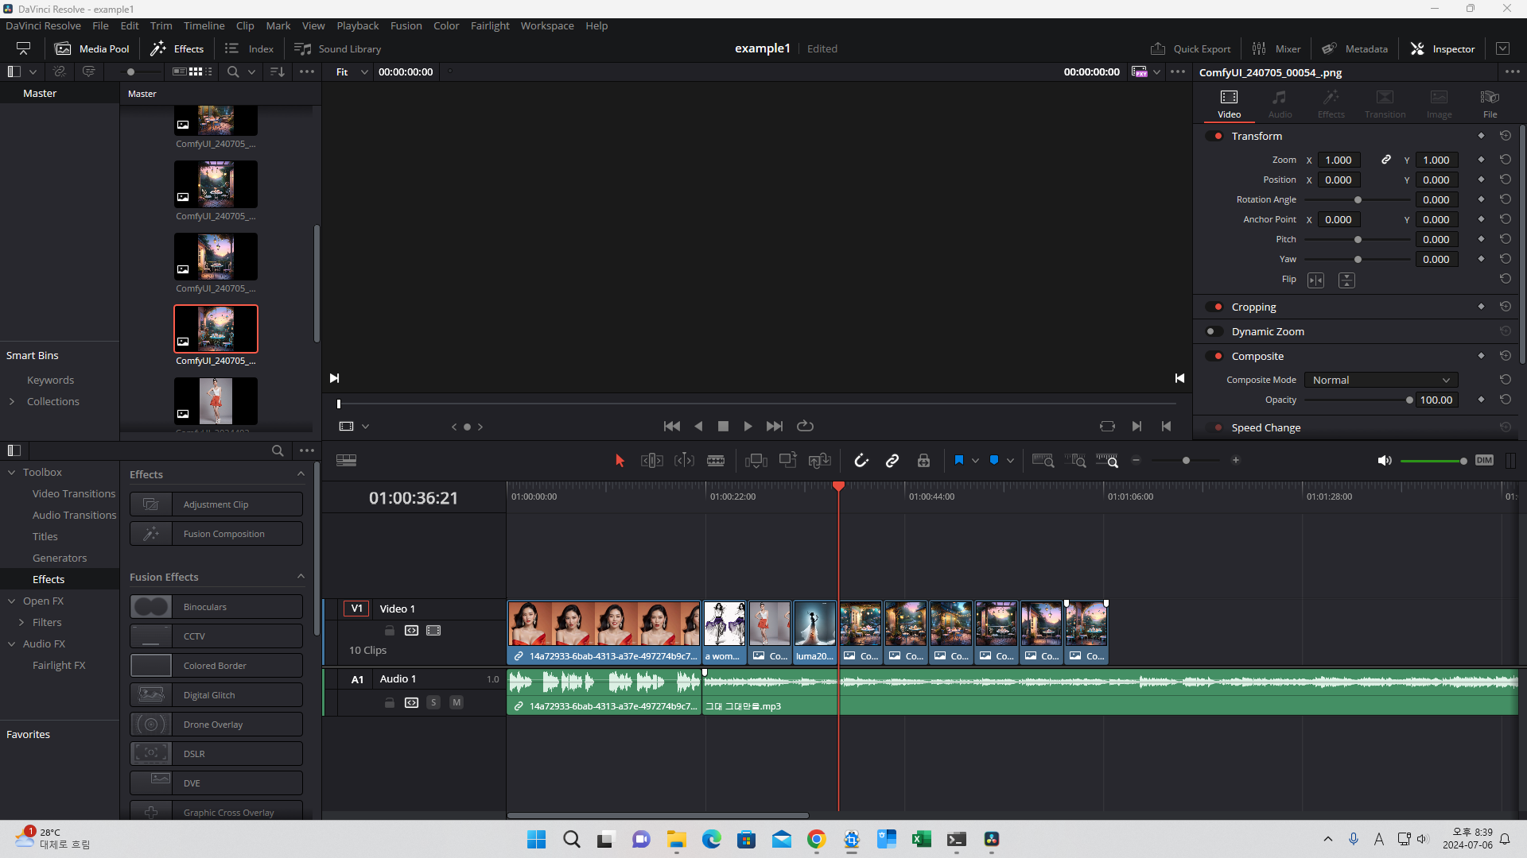Click the blue Flag icon
Viewport: 1527px width, 858px height.
[959, 461]
